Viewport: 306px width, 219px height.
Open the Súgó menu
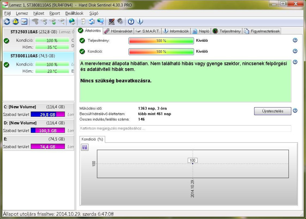[x=94, y=13]
